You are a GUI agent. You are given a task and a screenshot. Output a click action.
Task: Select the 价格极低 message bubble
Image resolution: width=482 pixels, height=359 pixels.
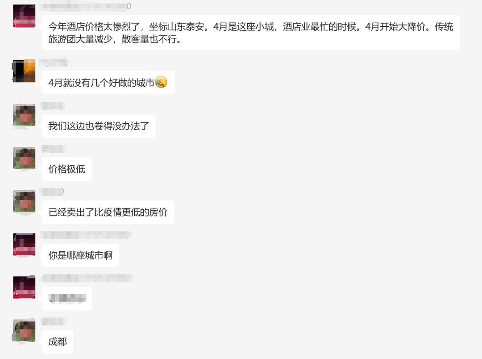coord(66,169)
